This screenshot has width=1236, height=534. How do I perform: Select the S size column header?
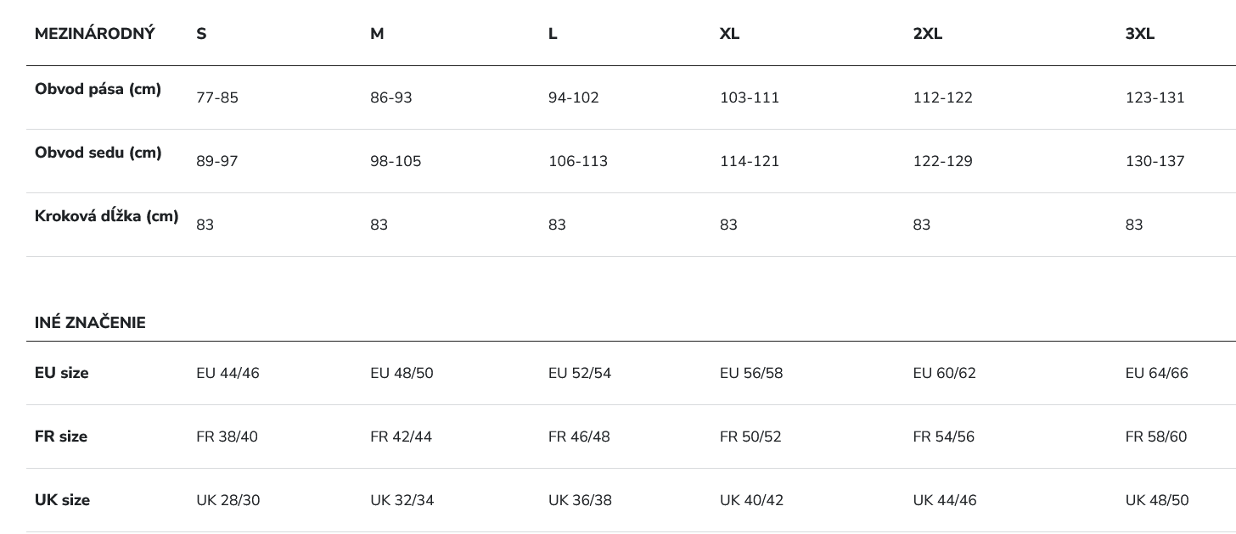pyautogui.click(x=201, y=34)
